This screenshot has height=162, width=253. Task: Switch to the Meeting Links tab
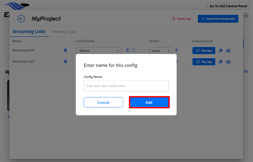pyautogui.click(x=64, y=32)
